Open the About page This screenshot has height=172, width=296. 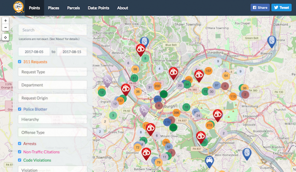[123, 8]
